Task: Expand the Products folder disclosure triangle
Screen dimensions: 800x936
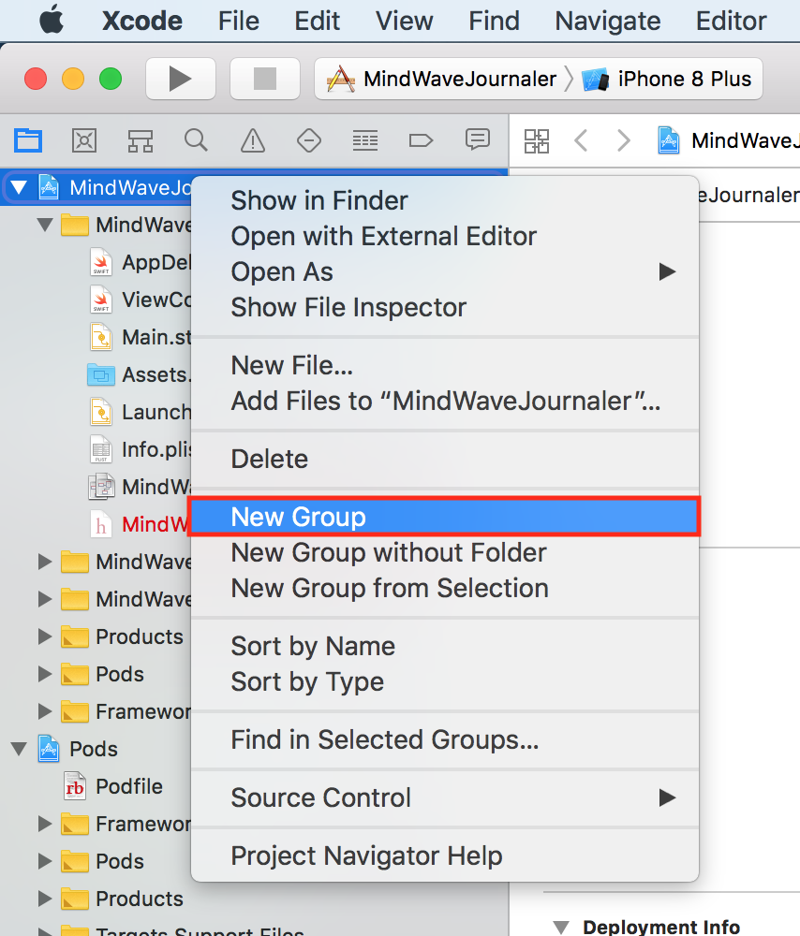Action: [x=44, y=636]
